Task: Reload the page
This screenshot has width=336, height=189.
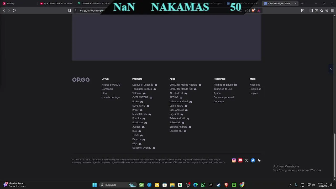Action: [14, 10]
